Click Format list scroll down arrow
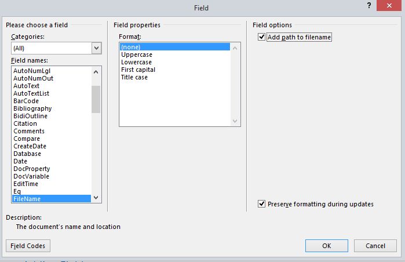Viewport: 405px width, 262px height. tap(235, 121)
